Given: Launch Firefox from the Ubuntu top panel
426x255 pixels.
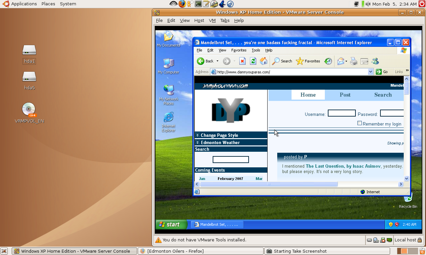Looking at the screenshot, I should click(x=182, y=4).
